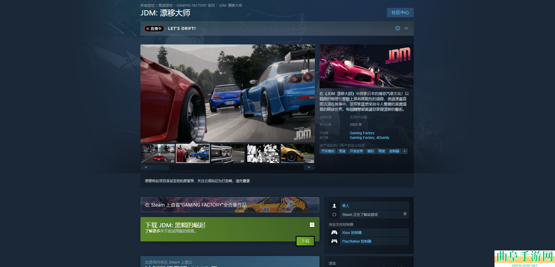Viewport: 555px width, 267px height.
Task: Click the single-player person icon
Action: point(334,206)
